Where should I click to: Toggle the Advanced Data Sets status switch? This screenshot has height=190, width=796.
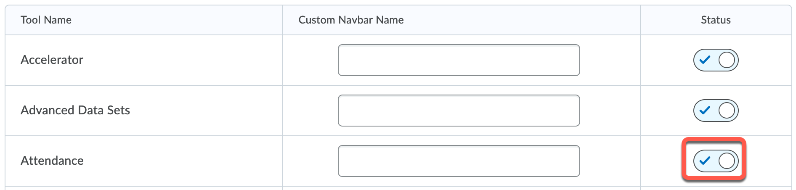[716, 111]
